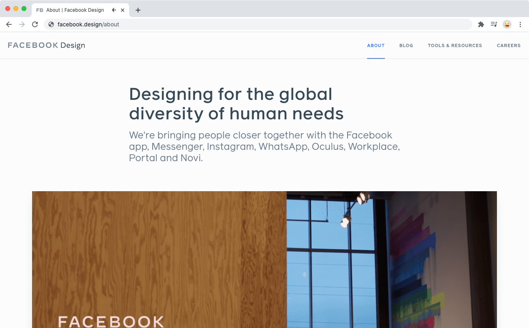Open the CAREERS navigation item
Screen dimensions: 529x328
(x=508, y=45)
